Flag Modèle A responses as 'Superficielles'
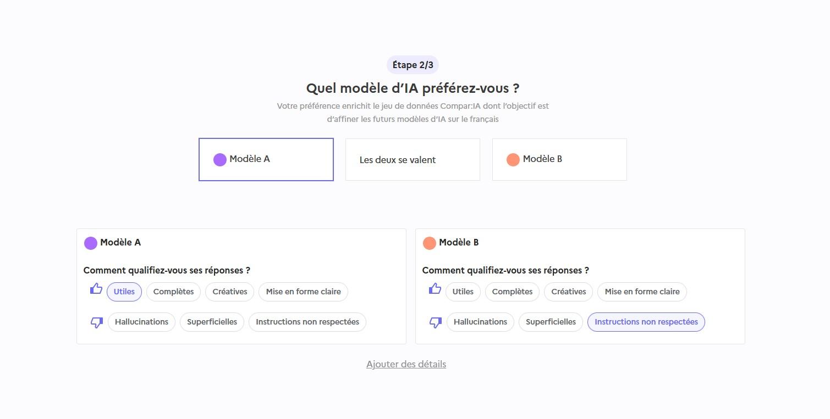Image resolution: width=830 pixels, height=419 pixels. (x=212, y=322)
